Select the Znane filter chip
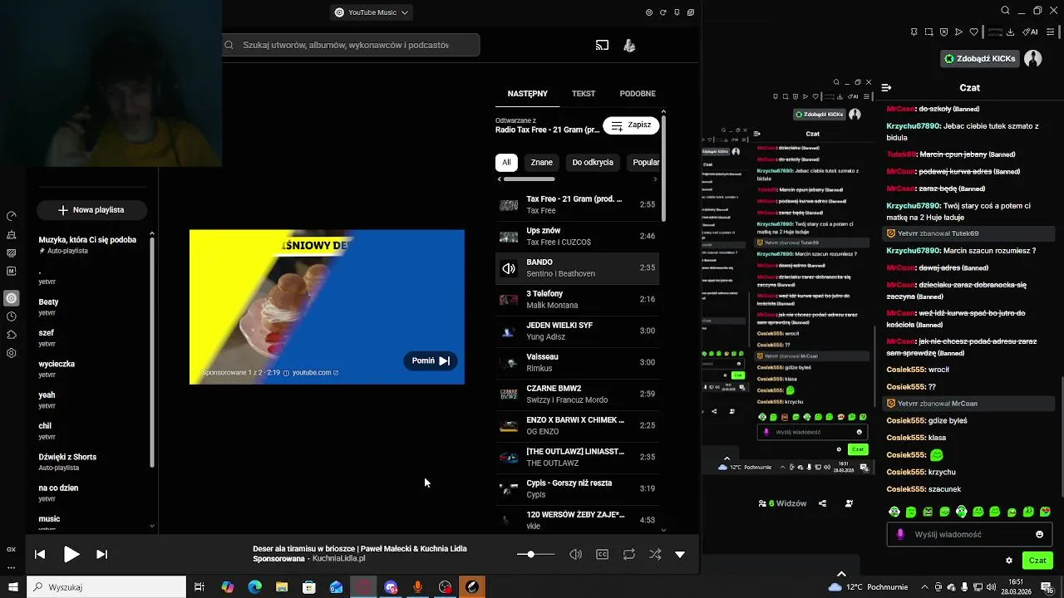The image size is (1064, 598). click(x=542, y=163)
